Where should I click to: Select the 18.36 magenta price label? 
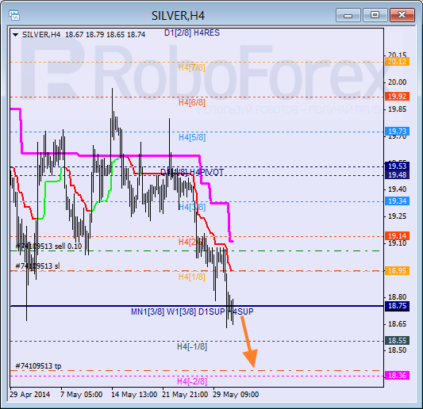click(x=397, y=376)
